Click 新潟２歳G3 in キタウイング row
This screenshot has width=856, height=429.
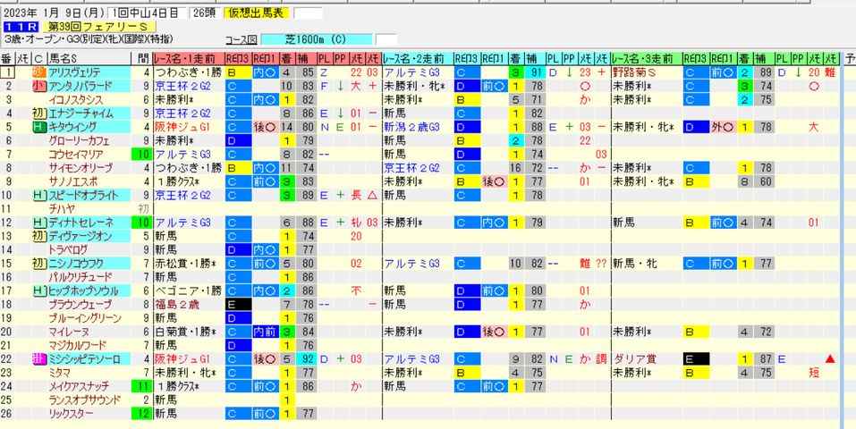coord(411,127)
